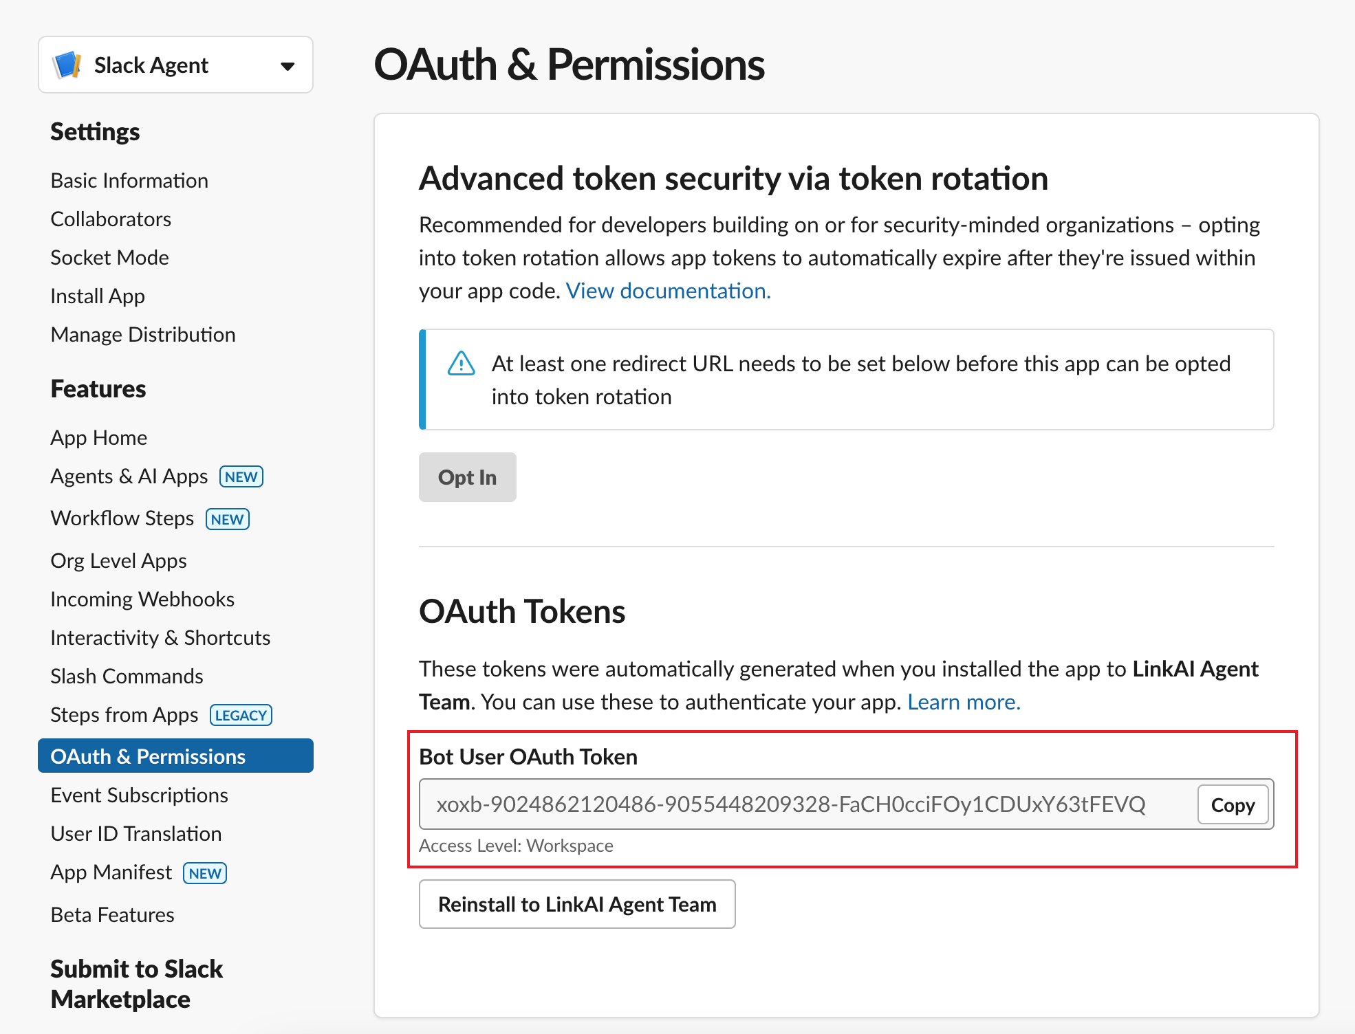Click NEW badge next to Workflow Steps
Screen dimensions: 1355x1034
tap(228, 519)
